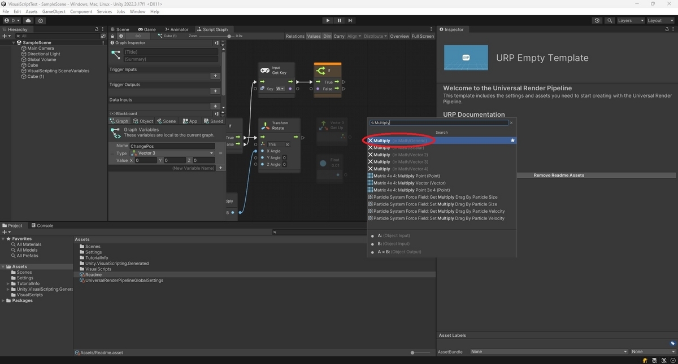The image size is (678, 364).
Task: Click the global search magnifier icon
Action: pyautogui.click(x=610, y=20)
